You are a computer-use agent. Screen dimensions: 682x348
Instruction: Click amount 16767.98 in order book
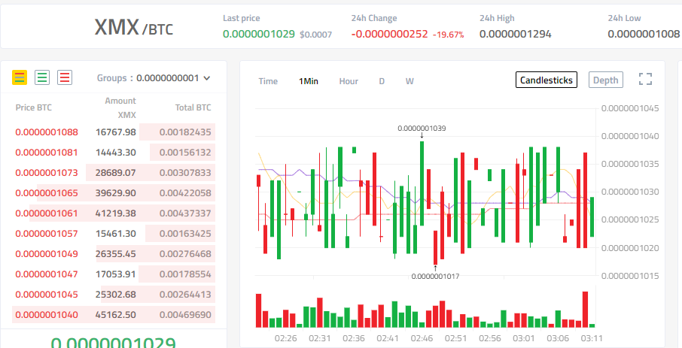tap(116, 132)
